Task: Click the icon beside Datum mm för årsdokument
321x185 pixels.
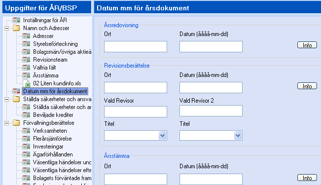Action: pyautogui.click(x=16, y=91)
